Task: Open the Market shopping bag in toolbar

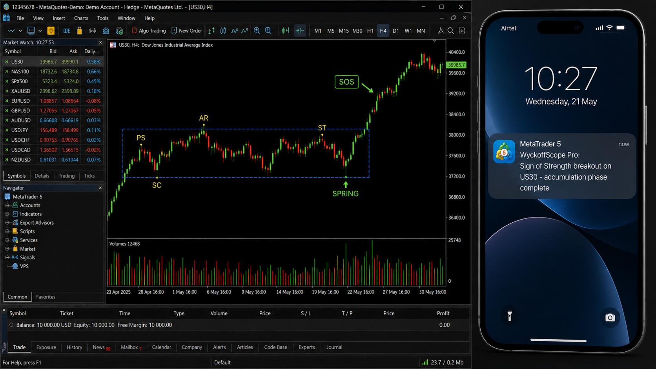Action: 79,31
